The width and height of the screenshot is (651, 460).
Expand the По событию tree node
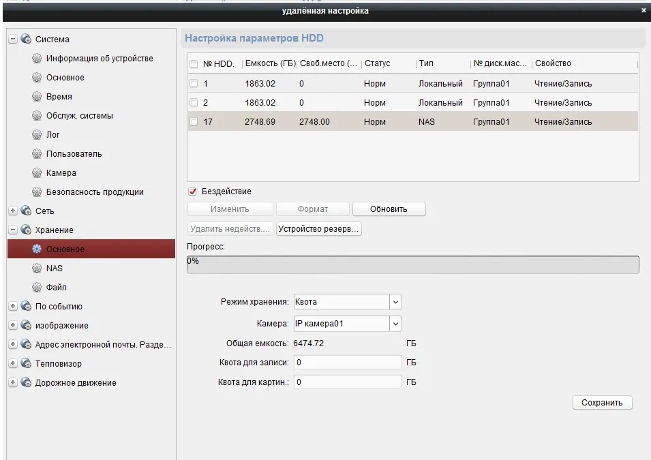click(x=13, y=307)
